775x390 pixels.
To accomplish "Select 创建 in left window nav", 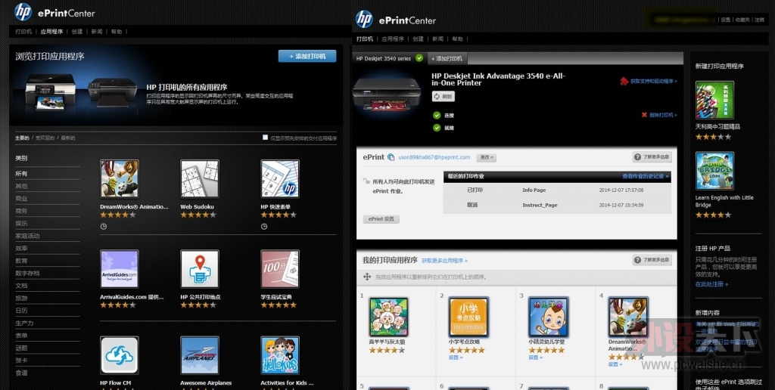I will [x=77, y=31].
